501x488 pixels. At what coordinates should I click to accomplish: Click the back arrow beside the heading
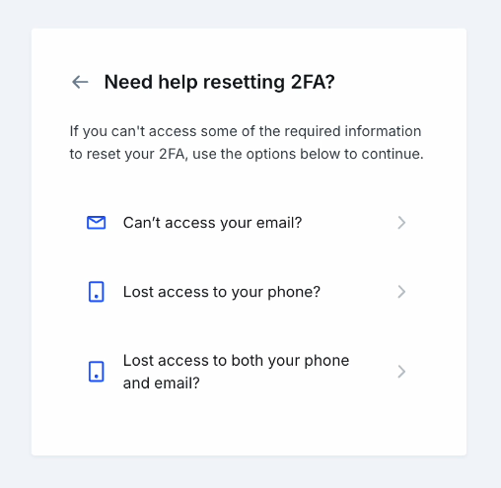pos(80,82)
